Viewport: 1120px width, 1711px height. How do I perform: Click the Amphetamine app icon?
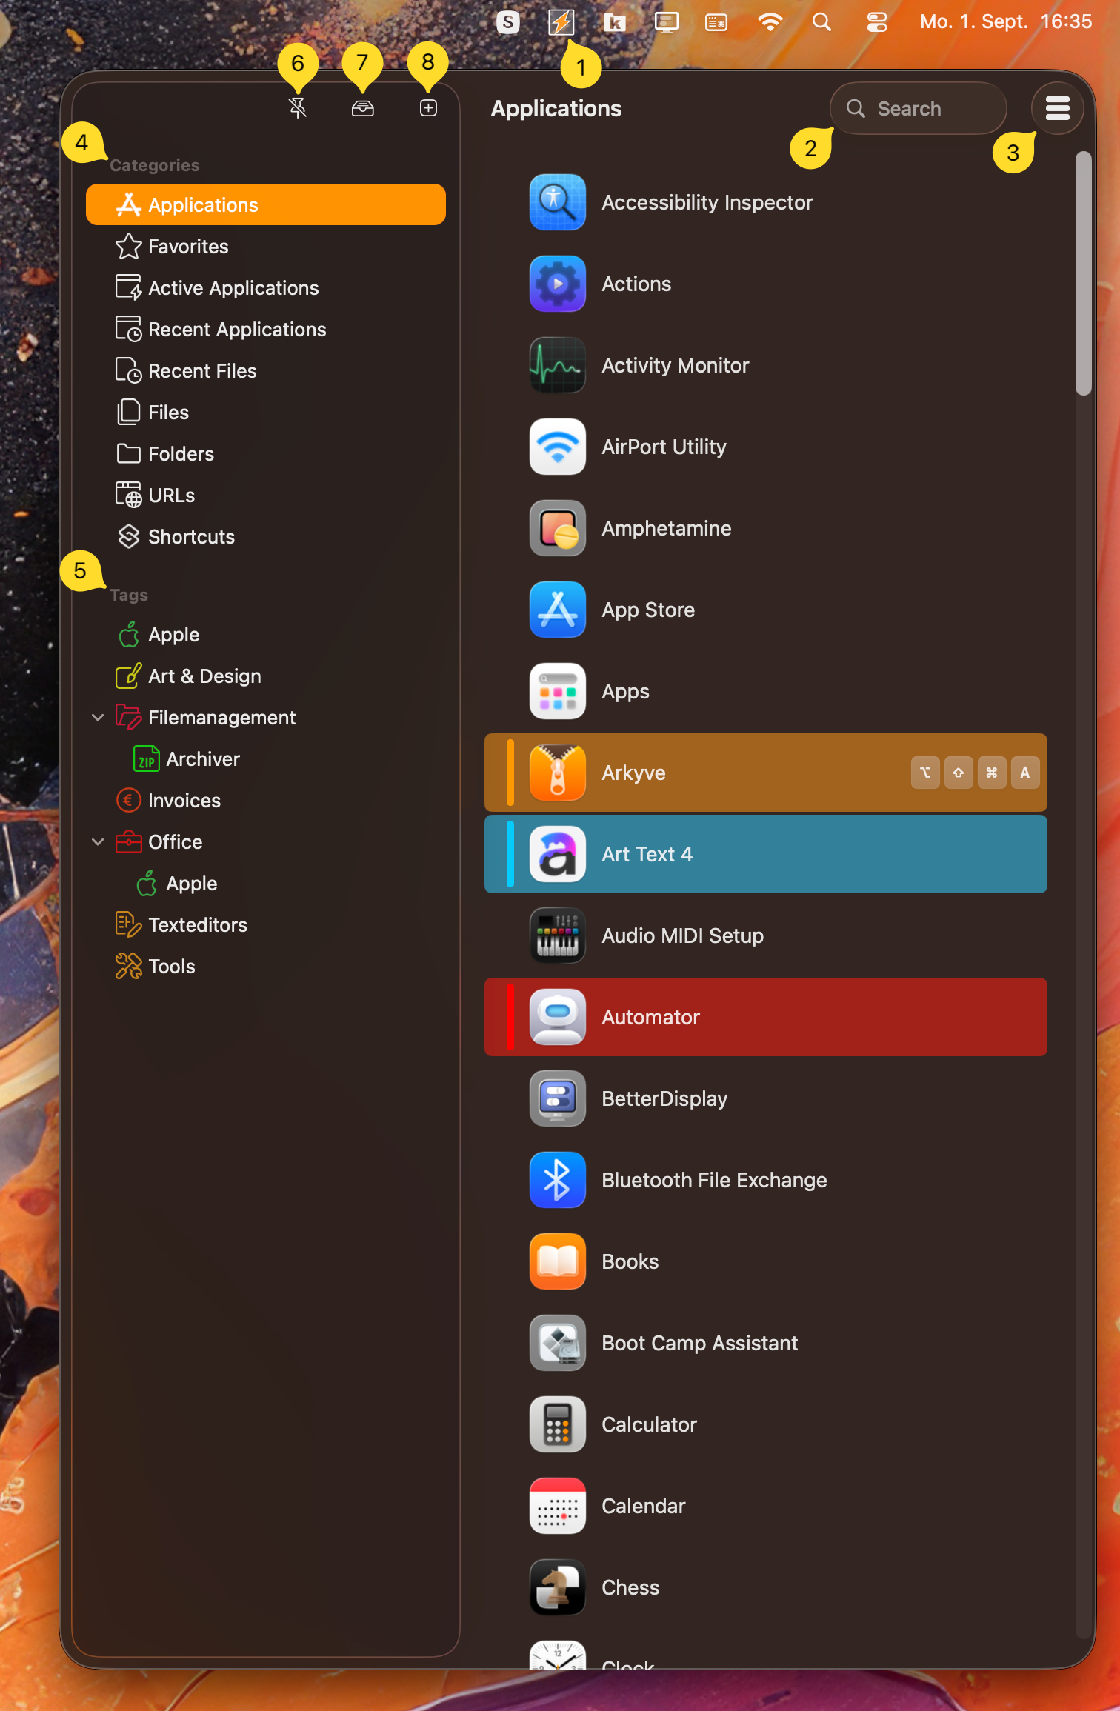558,528
